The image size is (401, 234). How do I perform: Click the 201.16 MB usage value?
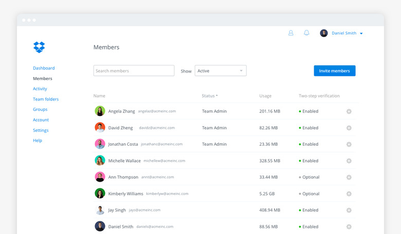click(269, 111)
